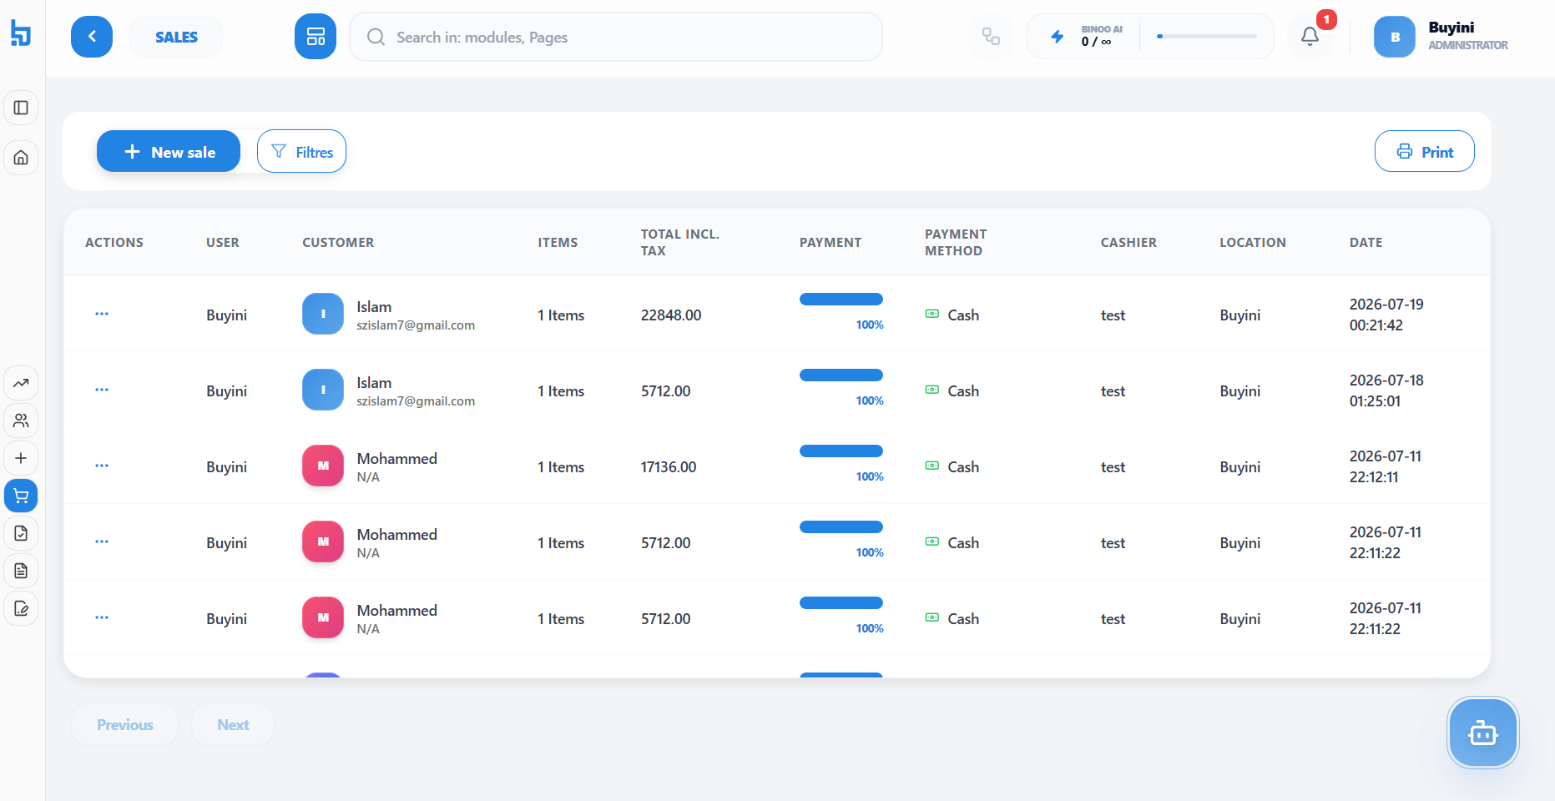The height and width of the screenshot is (801, 1555).
Task: Open the document edit icon in sidebar
Action: pos(21,608)
